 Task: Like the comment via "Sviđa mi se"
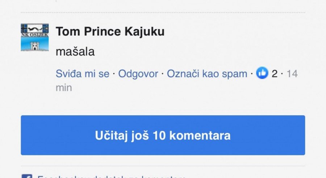click(83, 74)
